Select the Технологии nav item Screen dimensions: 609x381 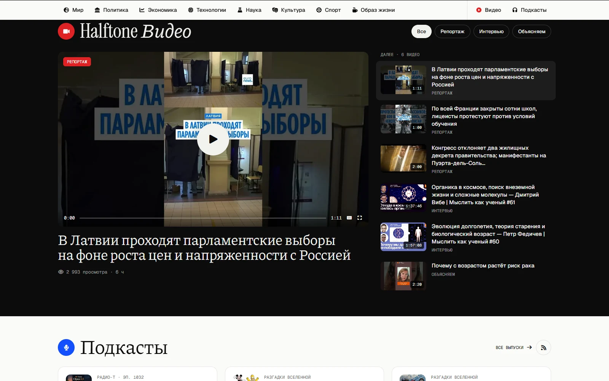(207, 10)
